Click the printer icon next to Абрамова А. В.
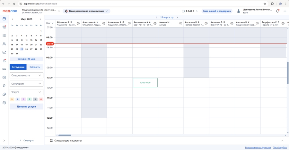 point(78,23)
